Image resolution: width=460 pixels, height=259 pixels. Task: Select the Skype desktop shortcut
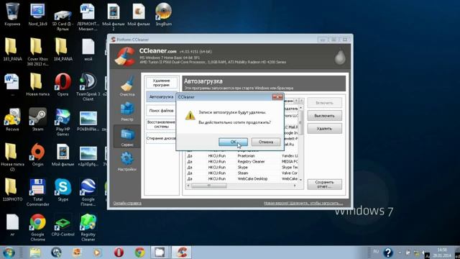(x=63, y=190)
